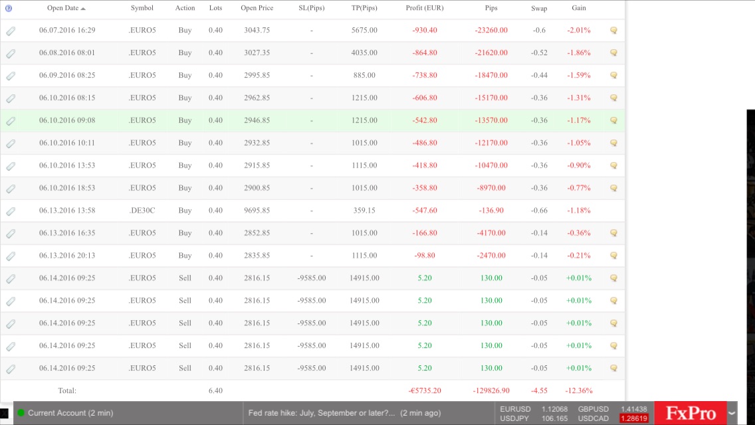Click paperclip icon for 06.08.2016 08:01 trade

[11, 53]
